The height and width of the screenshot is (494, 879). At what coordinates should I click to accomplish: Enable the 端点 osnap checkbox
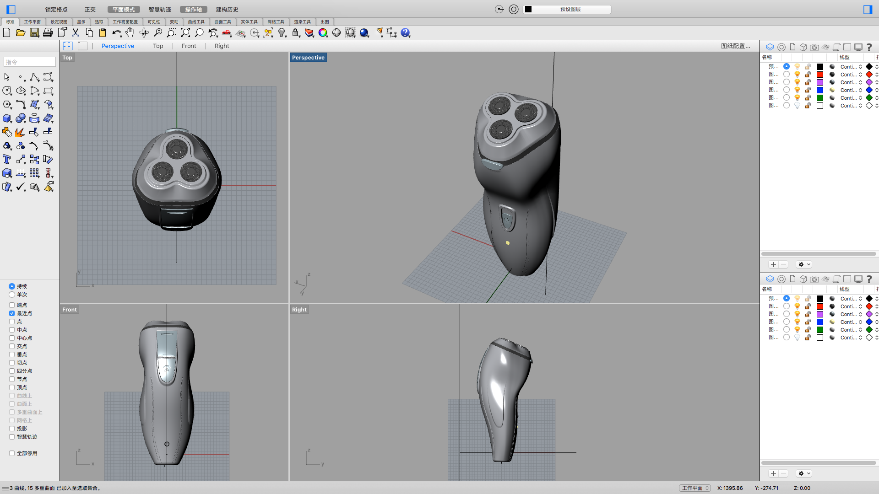12,305
